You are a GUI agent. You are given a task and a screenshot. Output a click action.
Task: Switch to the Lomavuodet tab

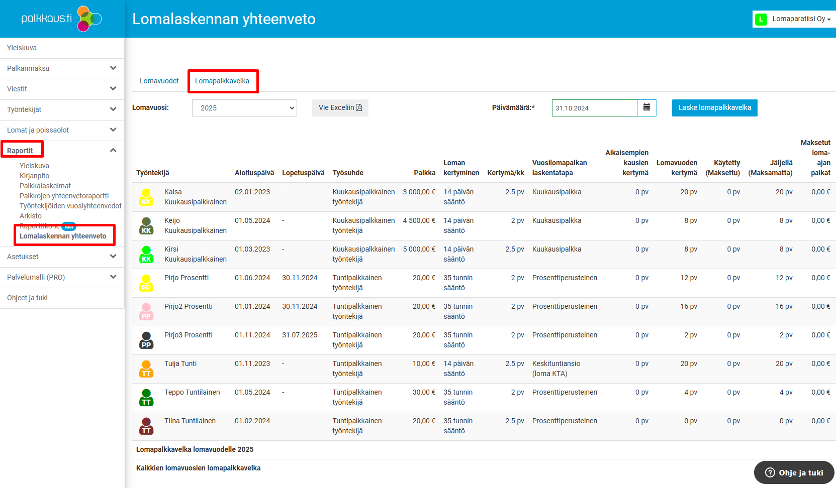159,81
